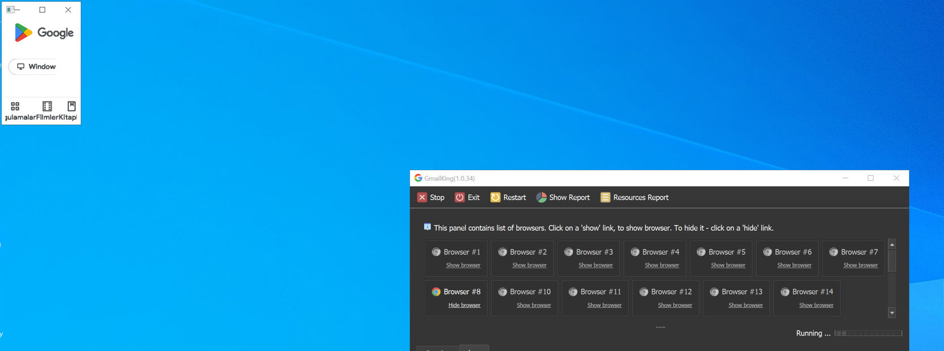Show browser #12
This screenshot has width=944, height=351.
pyautogui.click(x=675, y=305)
